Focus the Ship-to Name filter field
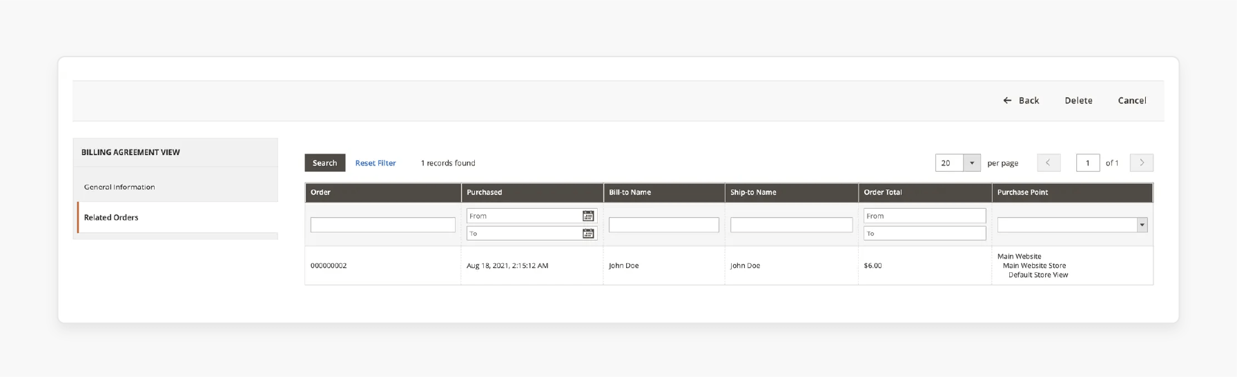The height and width of the screenshot is (377, 1237). click(x=792, y=225)
